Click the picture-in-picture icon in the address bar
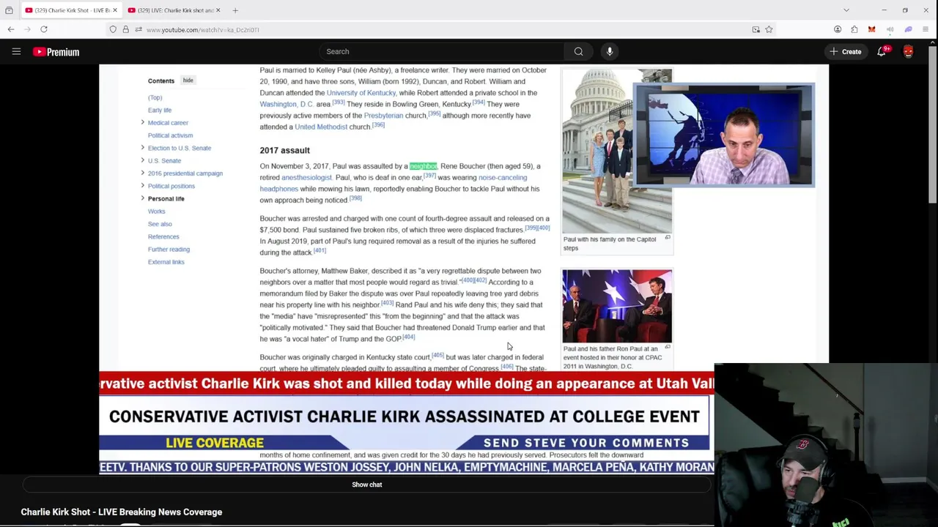Viewport: 938px width, 527px height. coord(756,29)
